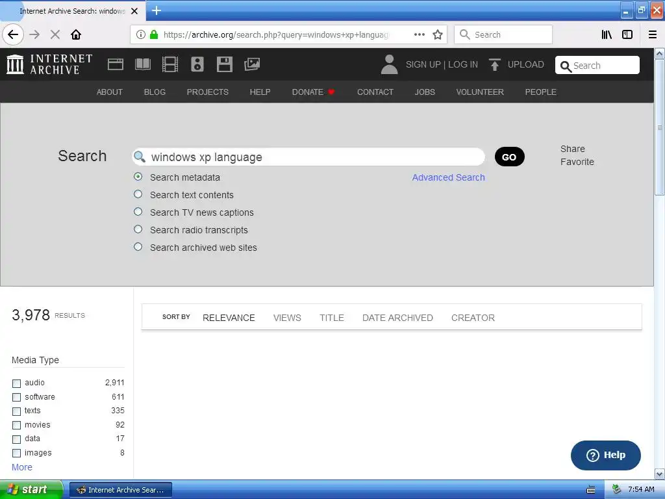
Task: Close the Internet Archive Search tab
Action: (134, 11)
